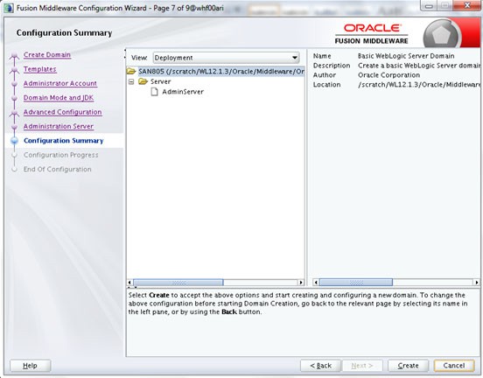The height and width of the screenshot is (378, 483).
Task: Click the tree pane horizontal scrollbar thumb
Action: tap(178, 283)
